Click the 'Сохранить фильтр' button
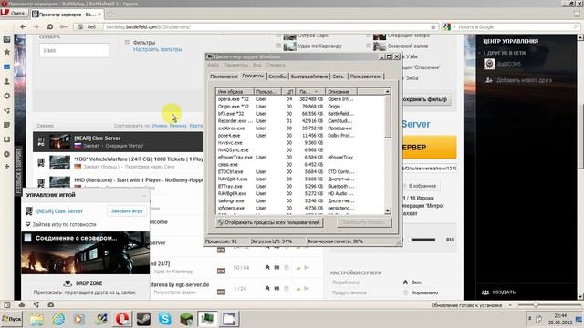Screen dimensions: 584x328 pos(425,99)
